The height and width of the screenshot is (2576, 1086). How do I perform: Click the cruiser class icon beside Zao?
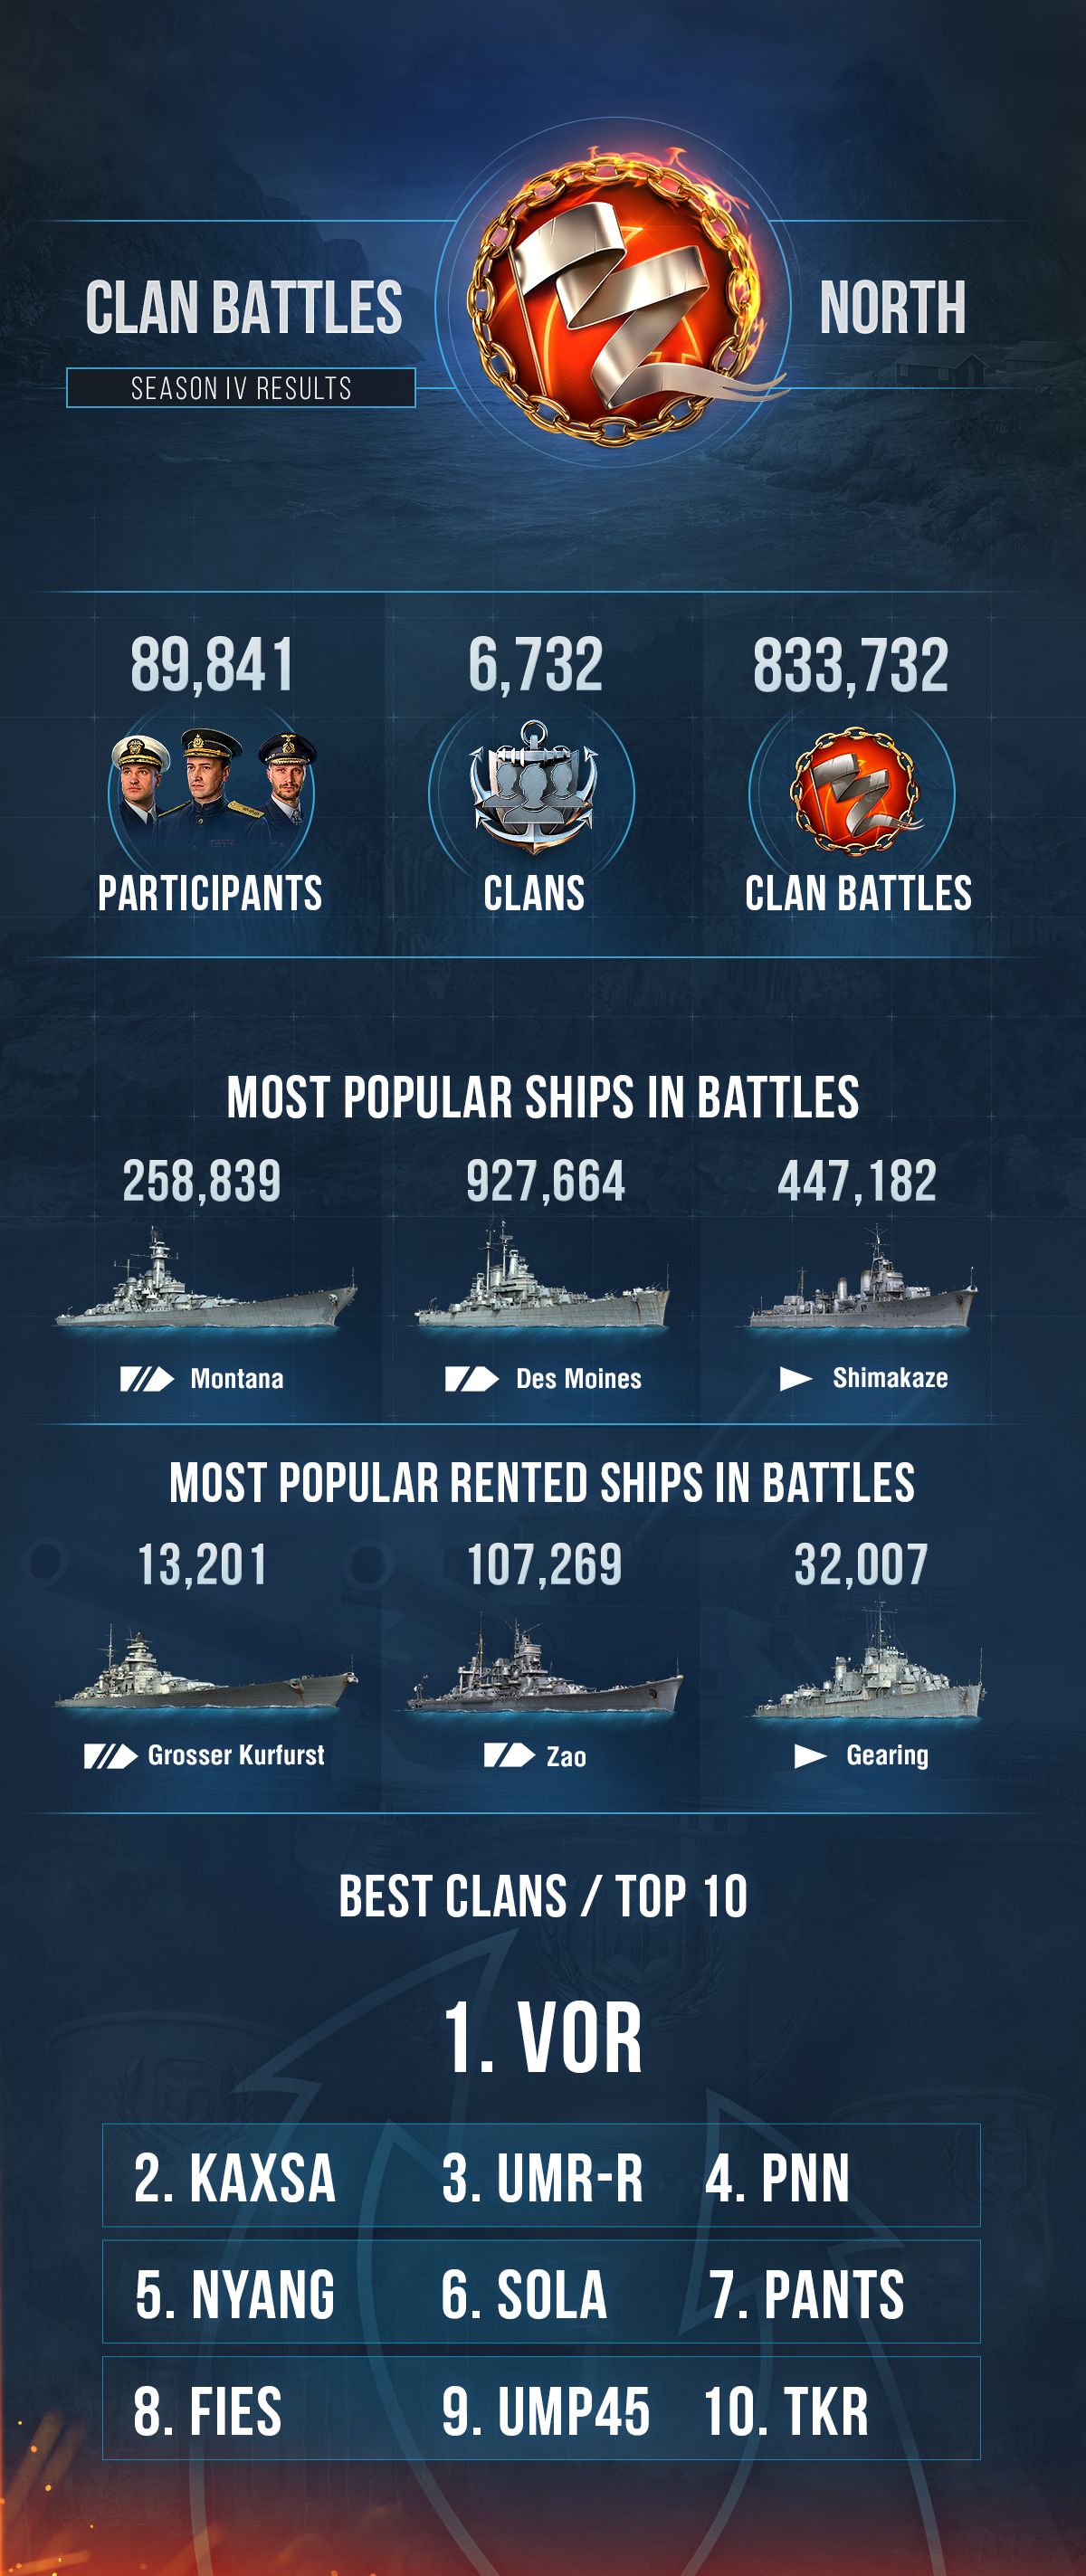coord(509,1755)
